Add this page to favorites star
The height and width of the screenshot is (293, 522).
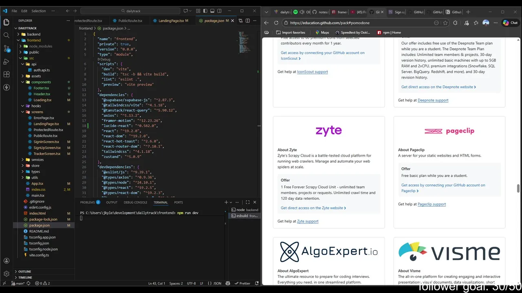(x=445, y=23)
